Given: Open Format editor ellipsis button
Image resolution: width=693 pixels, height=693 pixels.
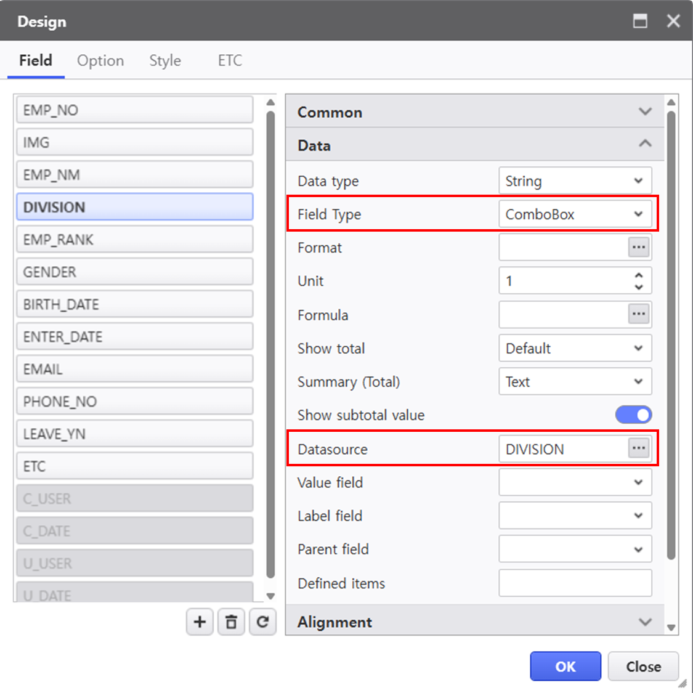Looking at the screenshot, I should [x=639, y=247].
